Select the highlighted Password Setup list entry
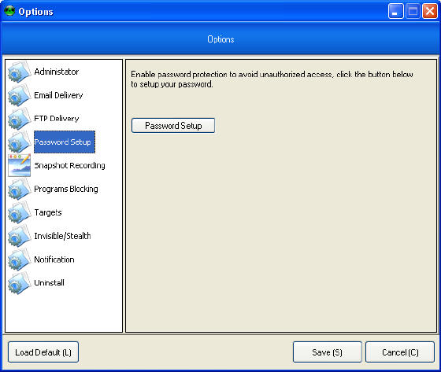Screen dimensions: 441x372 coord(65,142)
